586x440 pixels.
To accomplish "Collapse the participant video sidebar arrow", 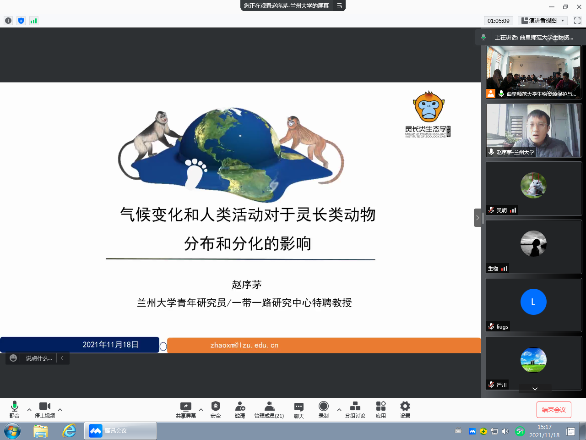I will (477, 218).
